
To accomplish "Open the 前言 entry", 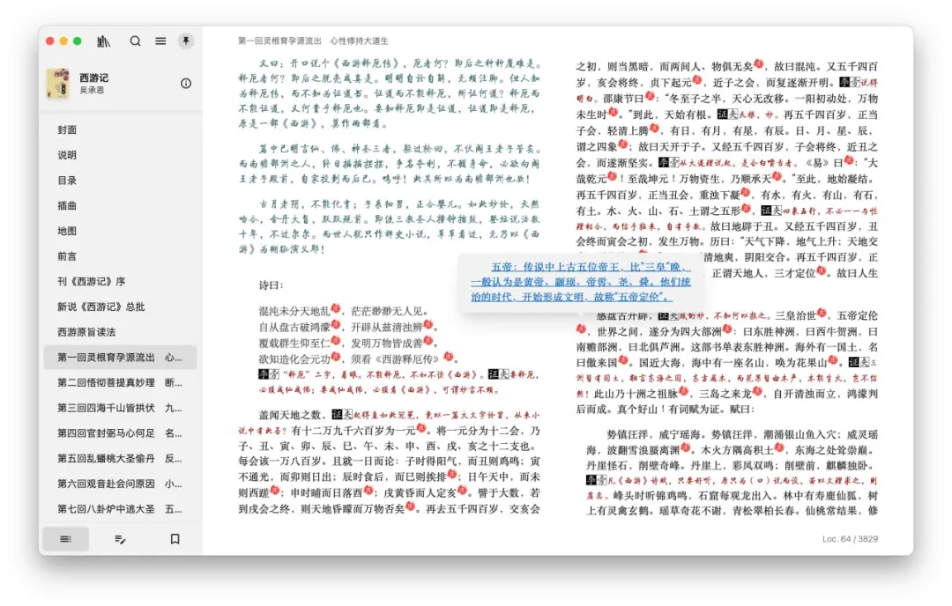I will click(x=120, y=256).
